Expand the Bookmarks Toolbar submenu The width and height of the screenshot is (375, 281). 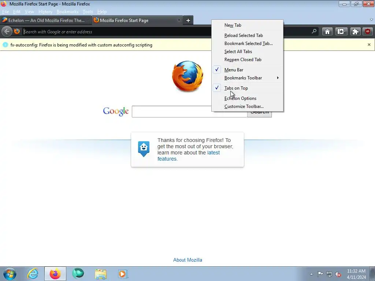click(x=247, y=78)
